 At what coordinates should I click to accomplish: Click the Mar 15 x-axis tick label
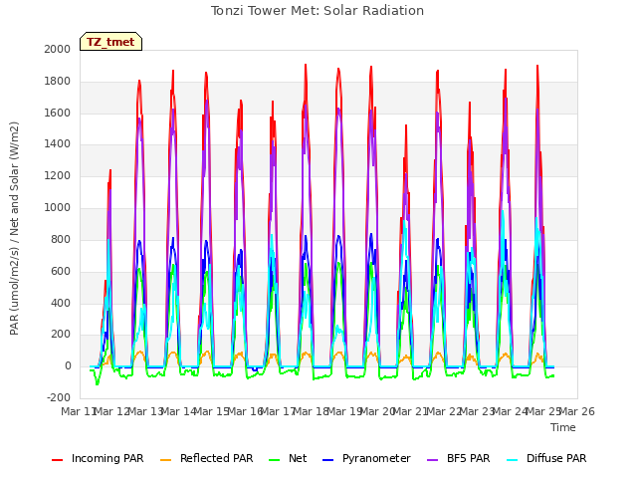212,411
